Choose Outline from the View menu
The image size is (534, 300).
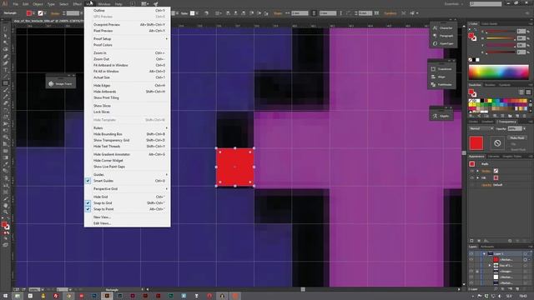[128, 11]
